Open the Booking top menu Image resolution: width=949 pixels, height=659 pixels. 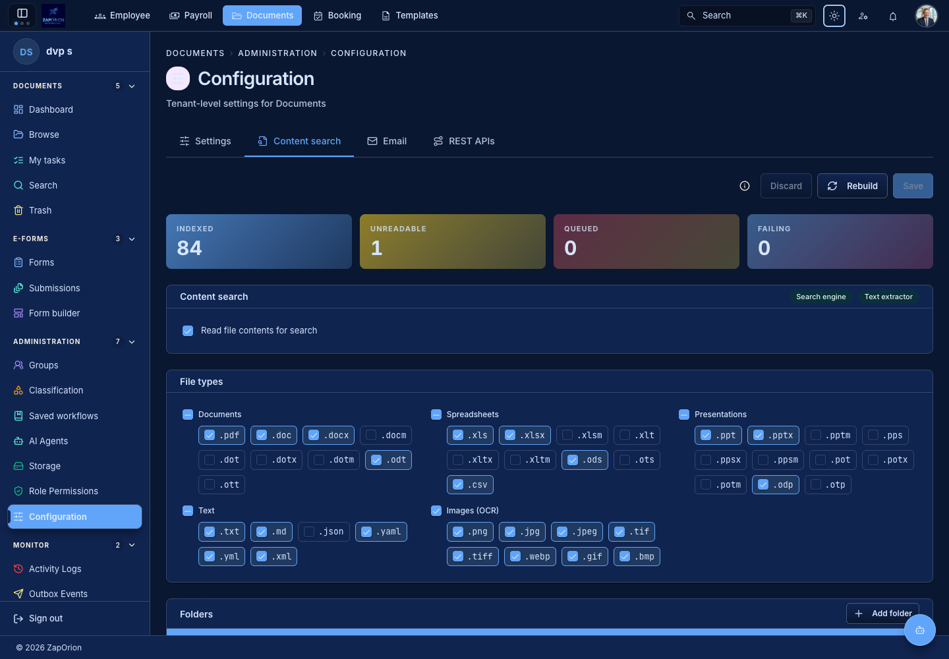click(x=337, y=15)
